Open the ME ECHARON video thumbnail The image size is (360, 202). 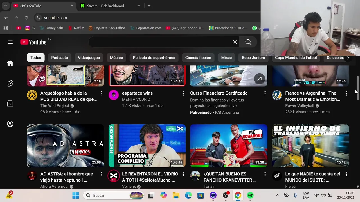(x=229, y=146)
